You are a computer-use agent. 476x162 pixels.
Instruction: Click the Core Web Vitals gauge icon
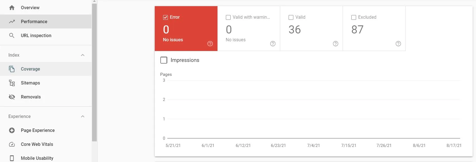click(x=12, y=144)
